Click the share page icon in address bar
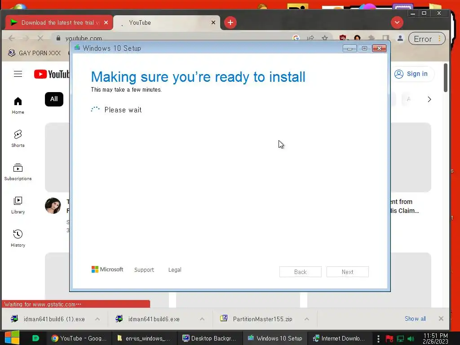Viewport: 460px width, 345px height. pyautogui.click(x=311, y=38)
